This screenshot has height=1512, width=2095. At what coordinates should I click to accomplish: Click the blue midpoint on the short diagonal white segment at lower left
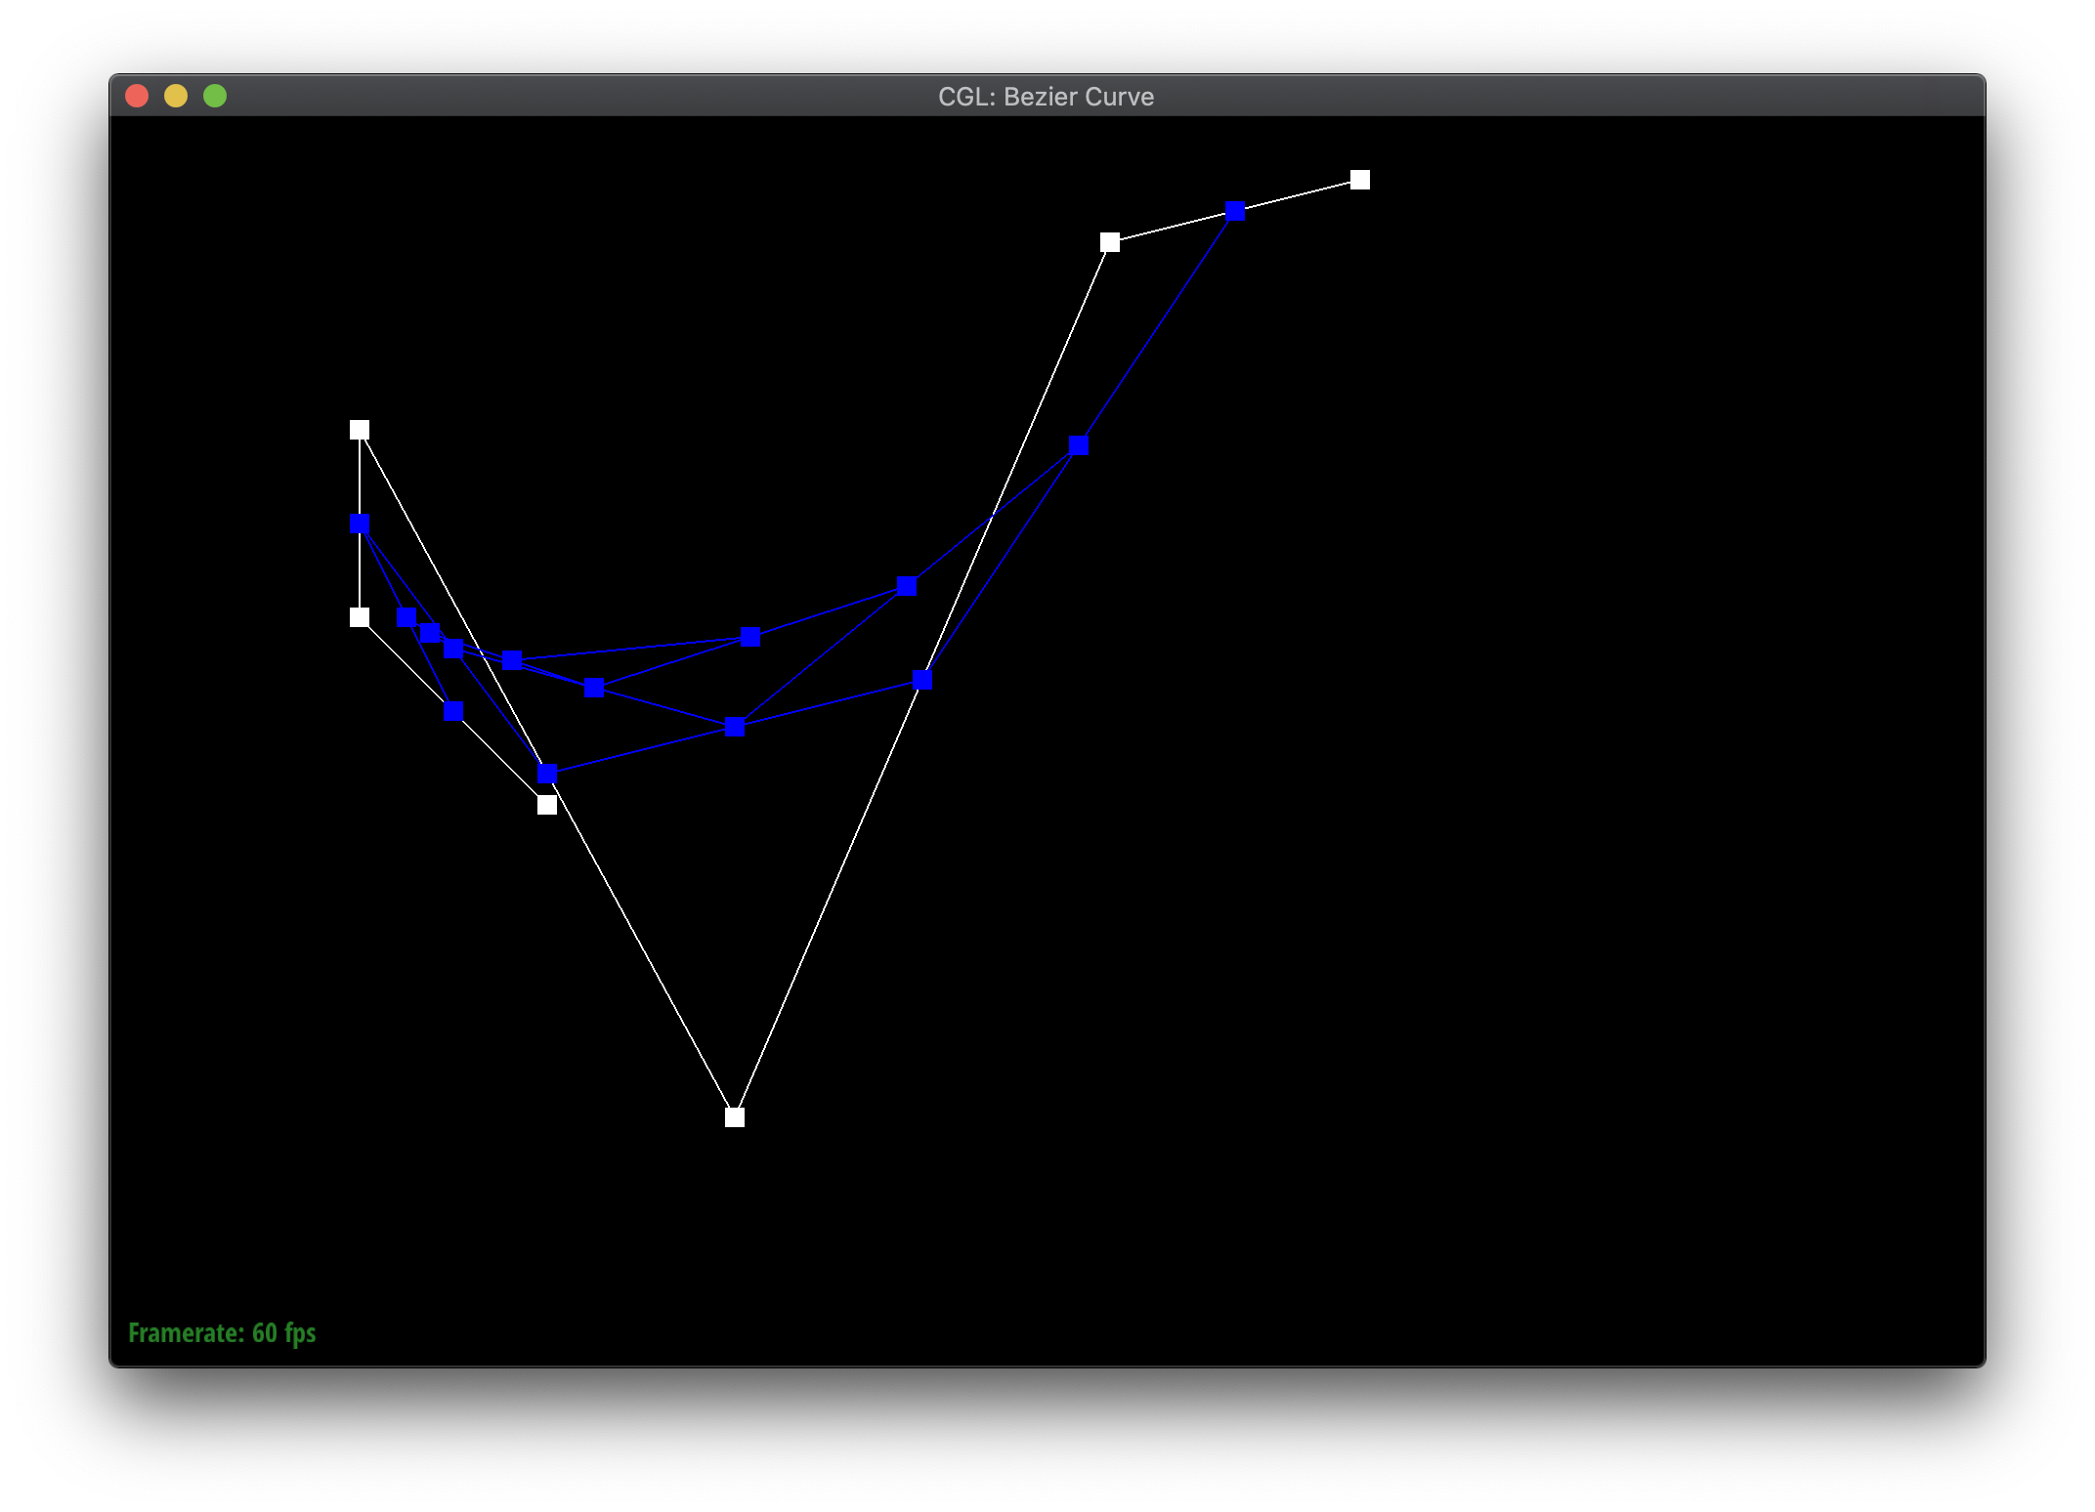coord(453,711)
